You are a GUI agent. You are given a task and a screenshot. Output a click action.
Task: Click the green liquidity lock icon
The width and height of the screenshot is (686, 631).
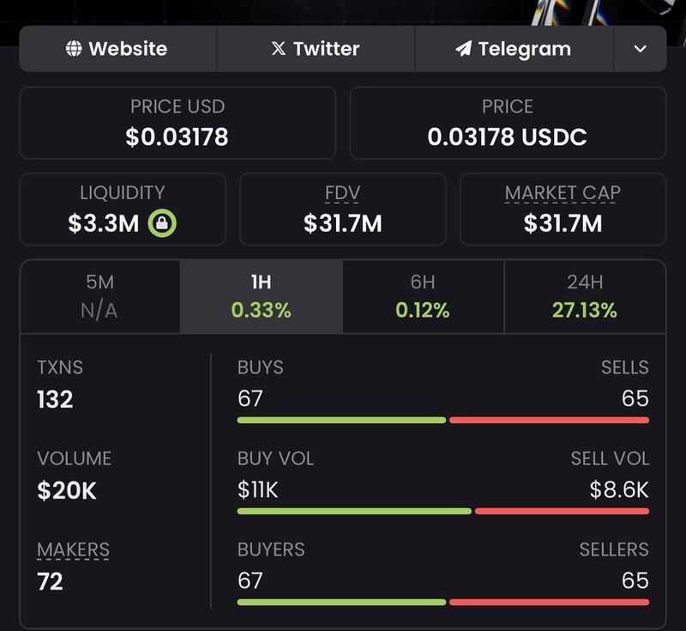[162, 224]
